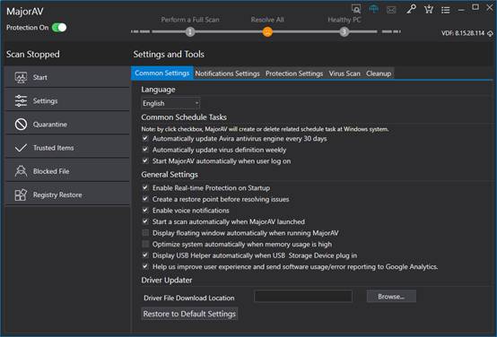
Task: Click the VDF update cloud icon
Action: coord(490,33)
